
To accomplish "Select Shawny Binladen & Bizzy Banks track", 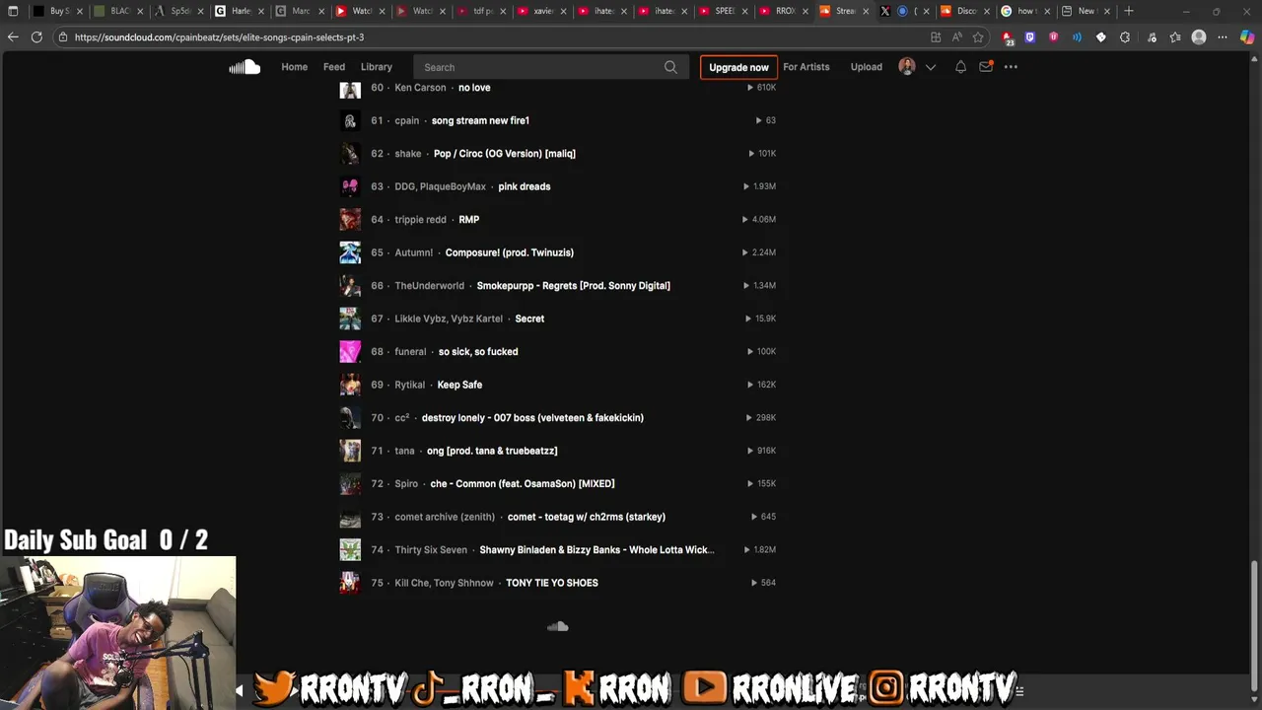I will (596, 550).
